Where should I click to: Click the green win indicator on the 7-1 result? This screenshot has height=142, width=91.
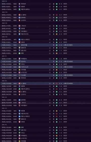(57, 50)
